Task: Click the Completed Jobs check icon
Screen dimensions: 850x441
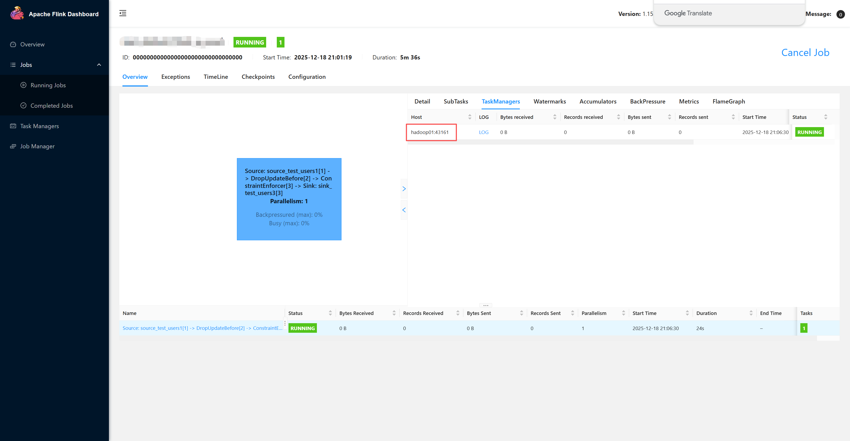Action: tap(23, 105)
